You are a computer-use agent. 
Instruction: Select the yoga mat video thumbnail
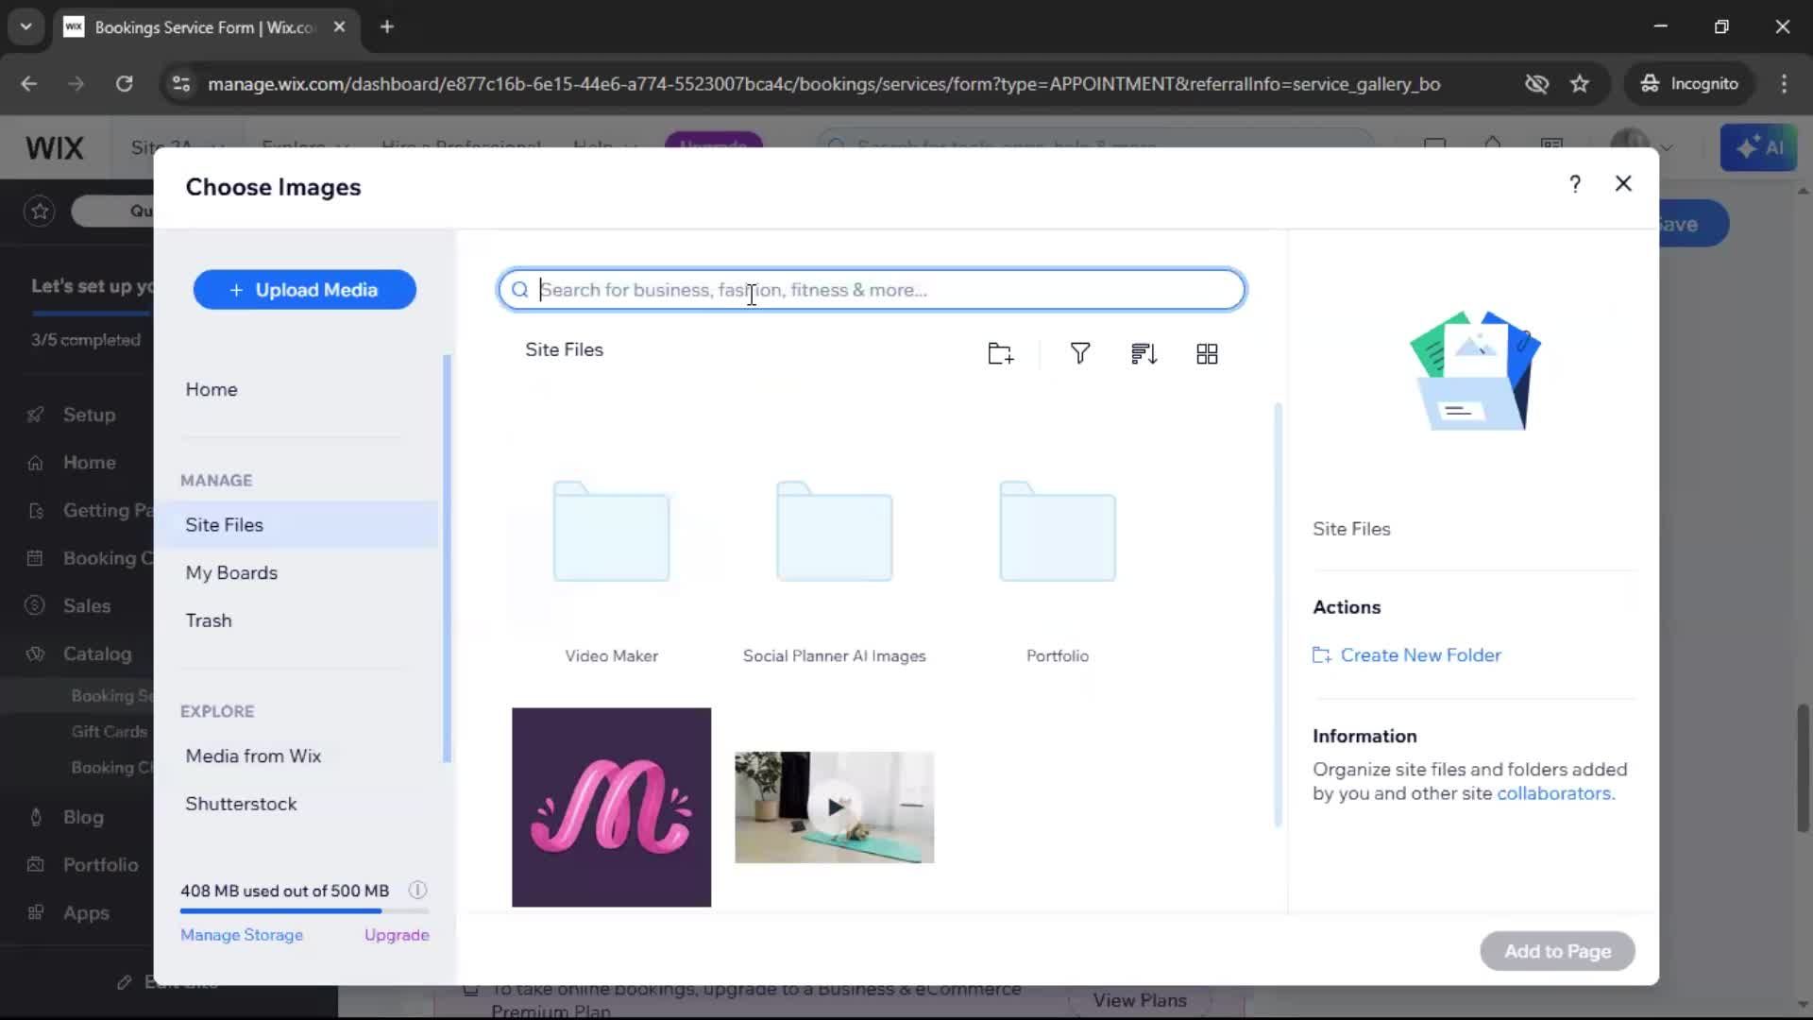click(x=834, y=807)
